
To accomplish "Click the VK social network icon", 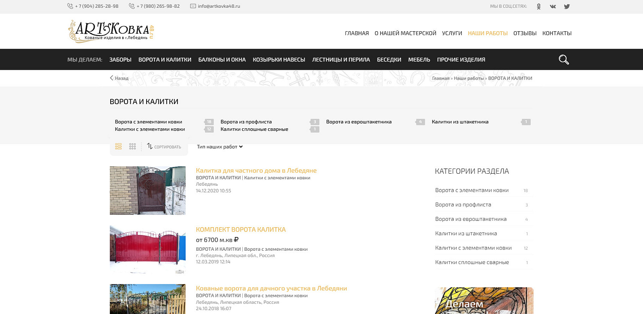I will [553, 6].
